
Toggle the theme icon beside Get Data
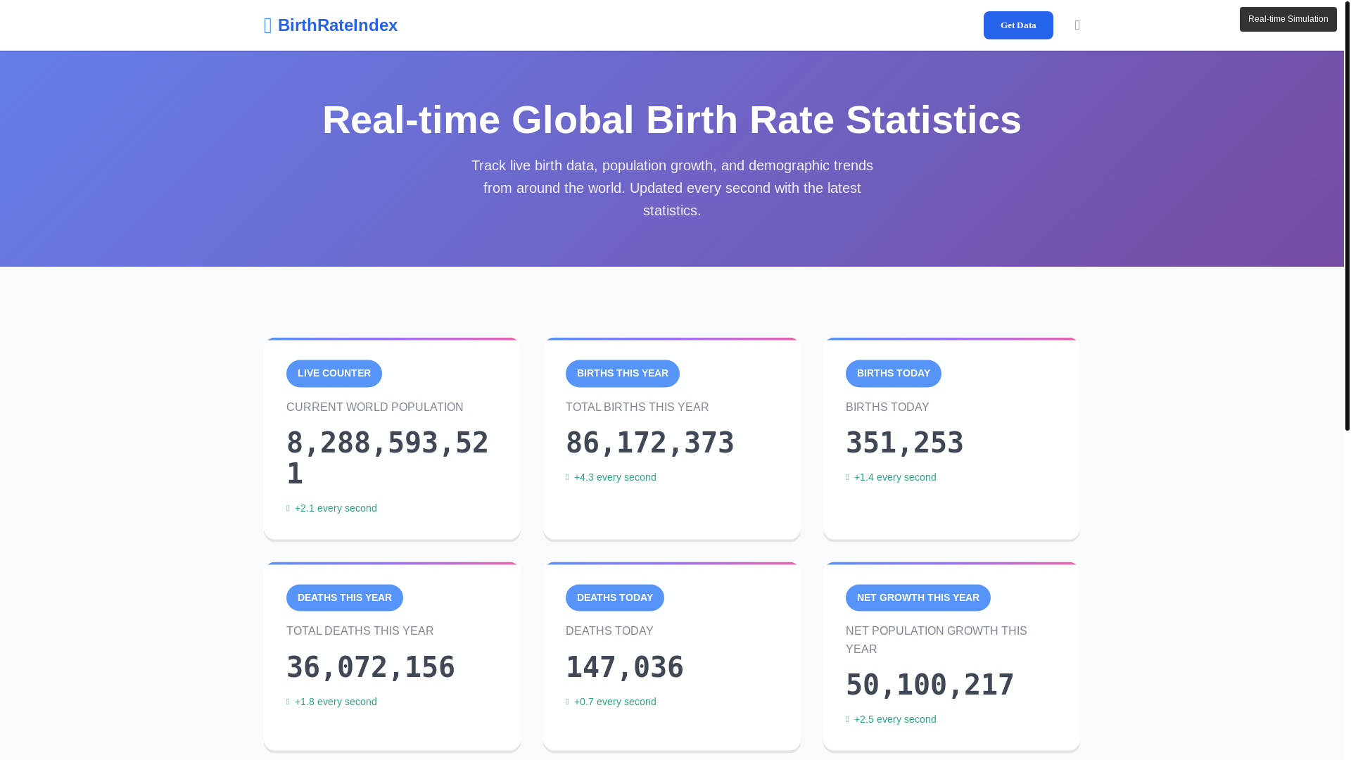(x=1077, y=25)
